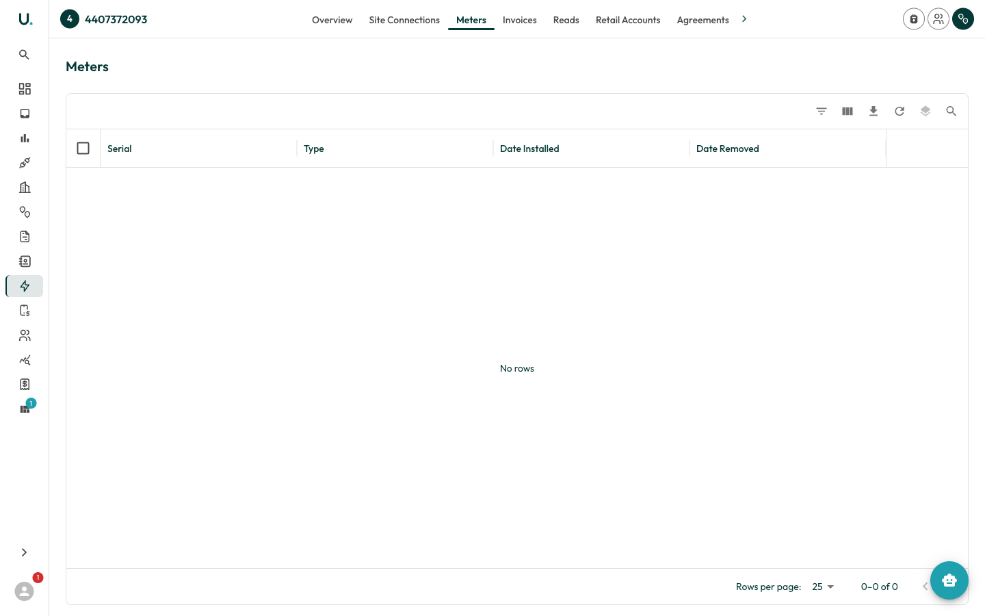
Task: Open the location pins icon in sidebar
Action: pos(25,212)
